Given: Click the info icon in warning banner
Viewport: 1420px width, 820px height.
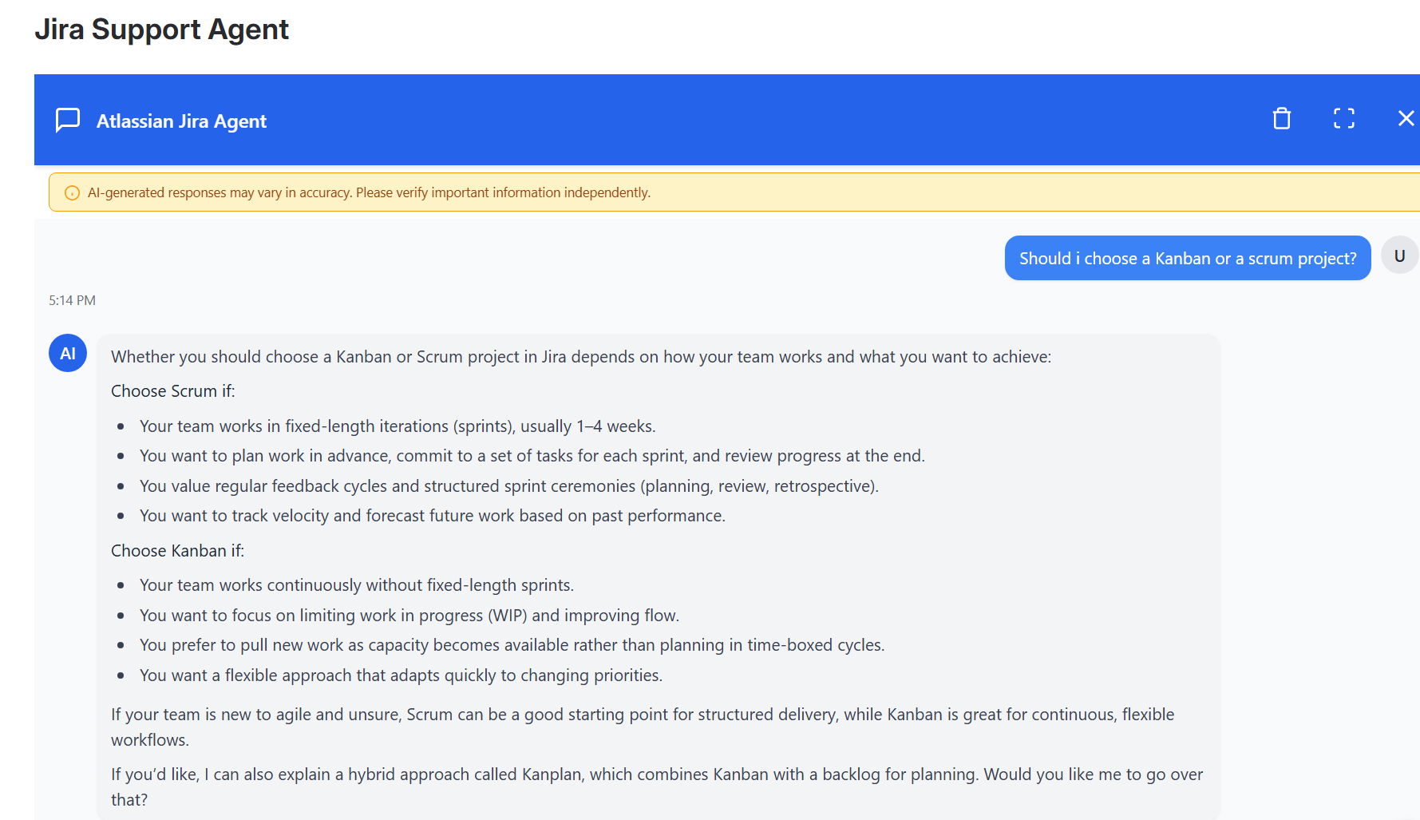Looking at the screenshot, I should pos(72,193).
